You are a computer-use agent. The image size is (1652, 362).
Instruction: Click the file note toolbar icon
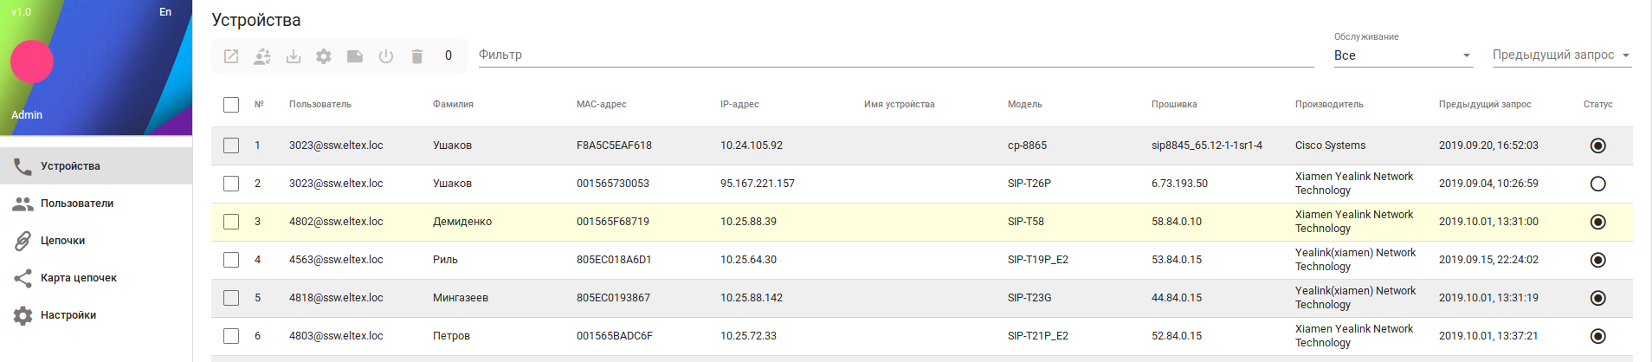pyautogui.click(x=355, y=56)
